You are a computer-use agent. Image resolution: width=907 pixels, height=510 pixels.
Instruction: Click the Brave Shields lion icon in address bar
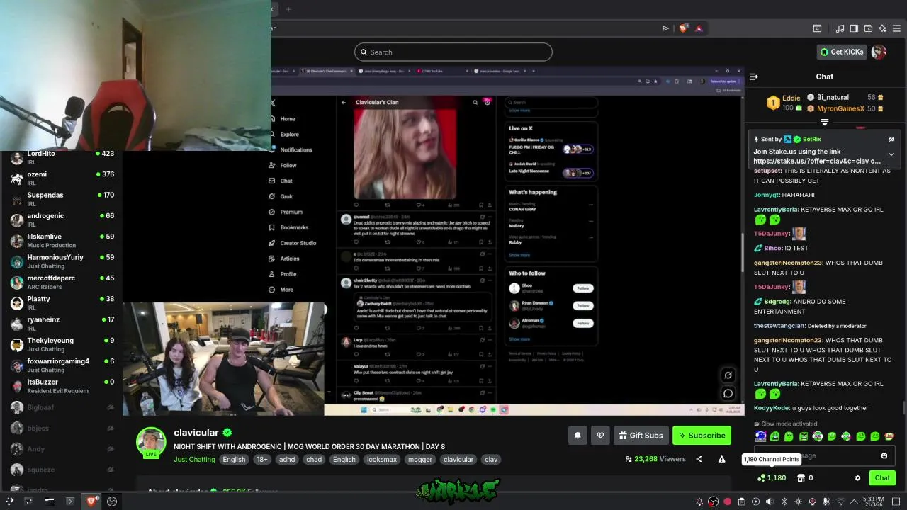[x=683, y=28]
